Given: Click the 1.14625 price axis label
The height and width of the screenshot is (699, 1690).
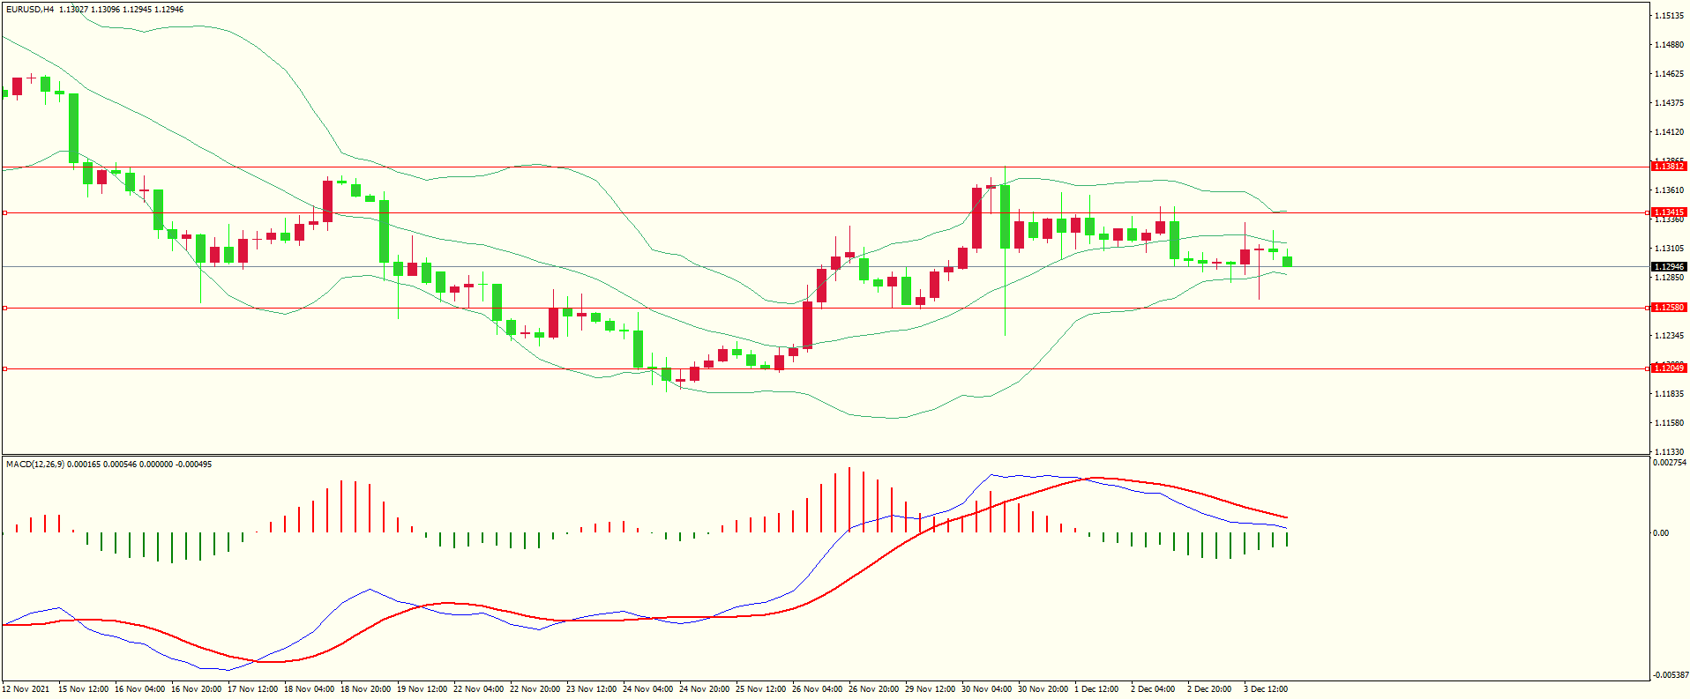Looking at the screenshot, I should [1669, 74].
